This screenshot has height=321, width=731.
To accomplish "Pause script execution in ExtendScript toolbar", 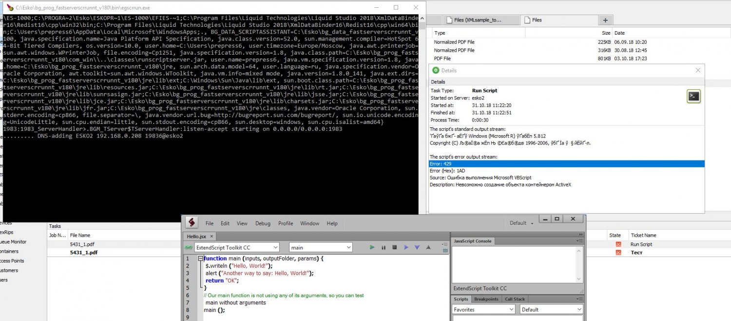I will point(384,247).
